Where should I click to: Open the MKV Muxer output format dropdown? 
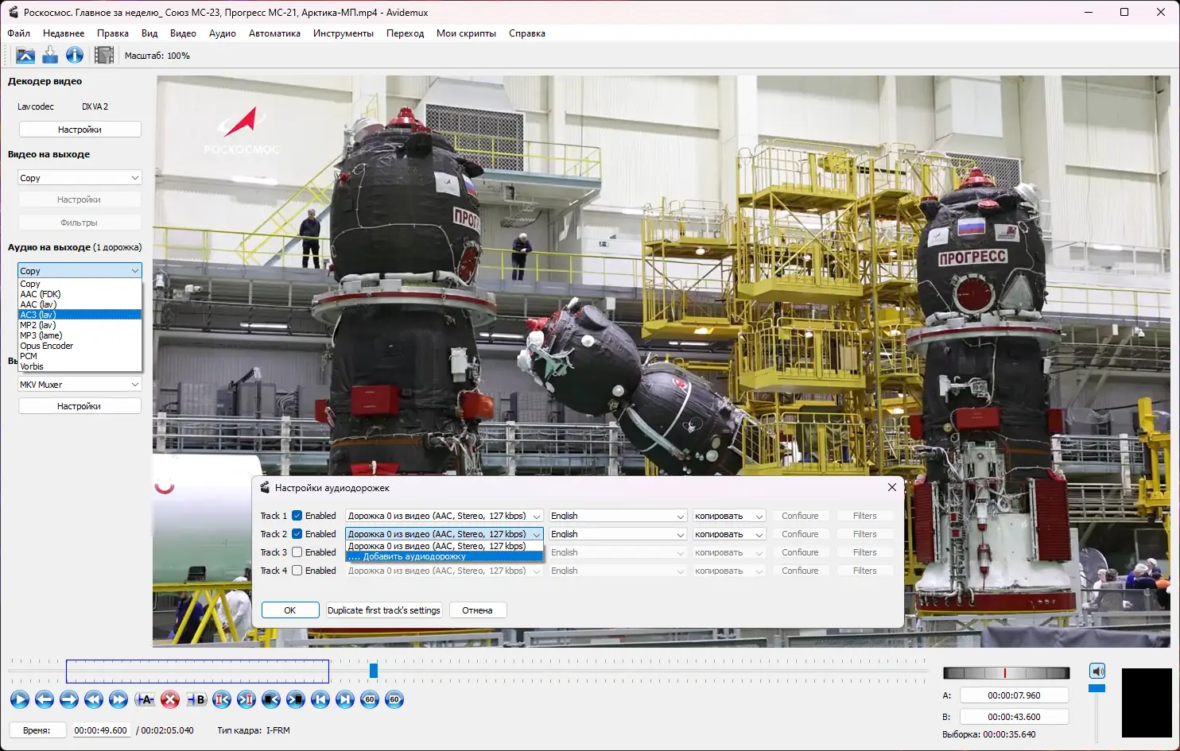pos(80,385)
